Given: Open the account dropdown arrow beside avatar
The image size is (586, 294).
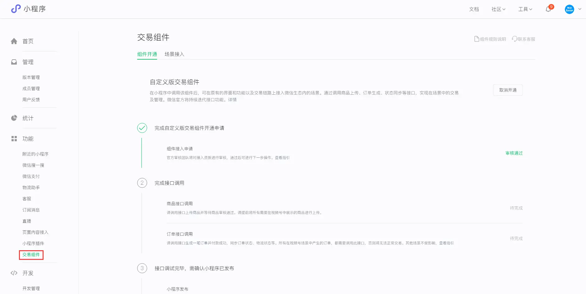Looking at the screenshot, I should [580, 9].
